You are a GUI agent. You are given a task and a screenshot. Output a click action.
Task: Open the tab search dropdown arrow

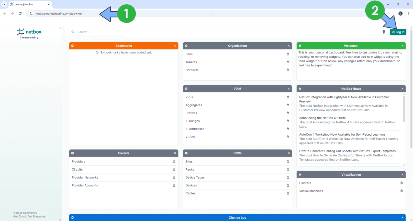(4, 4)
